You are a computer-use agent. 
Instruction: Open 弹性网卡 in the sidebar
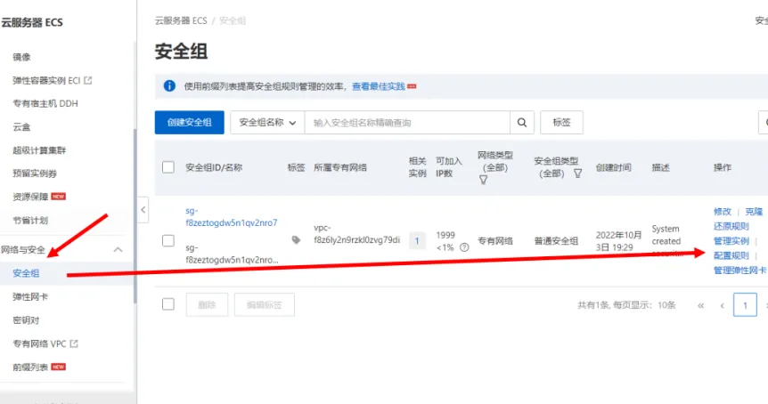pos(30,297)
